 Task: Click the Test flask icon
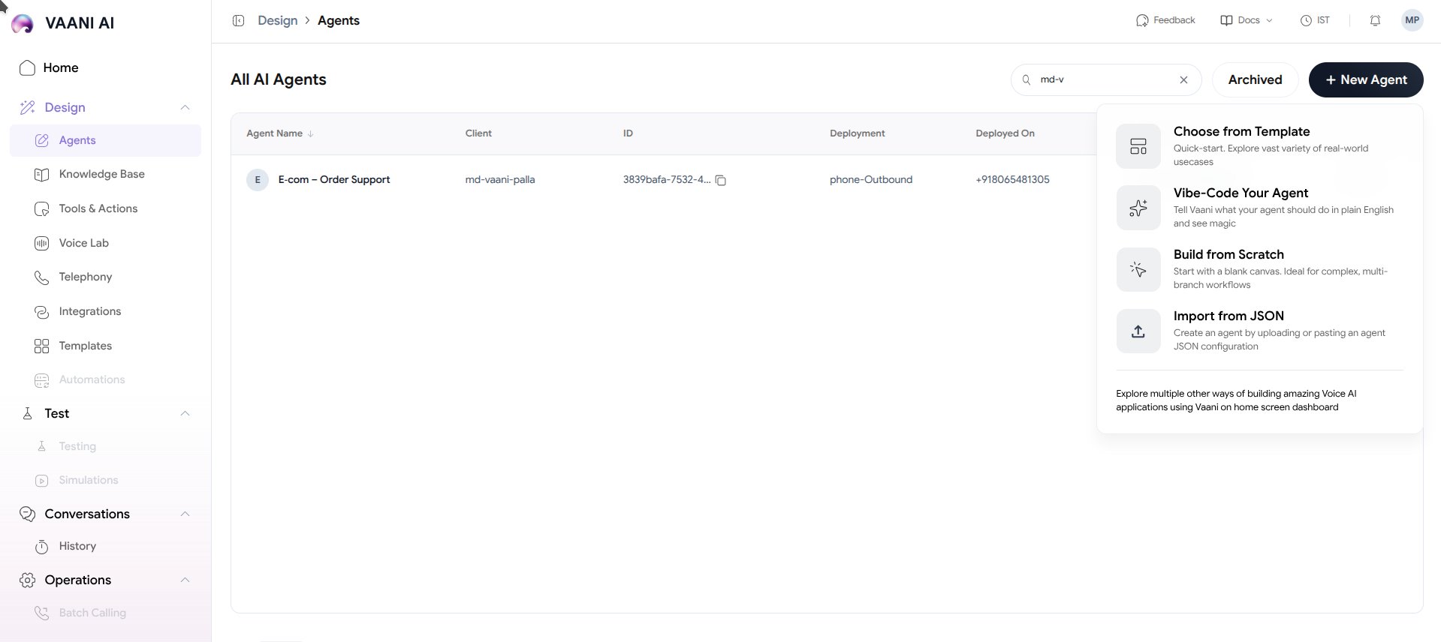tap(27, 413)
